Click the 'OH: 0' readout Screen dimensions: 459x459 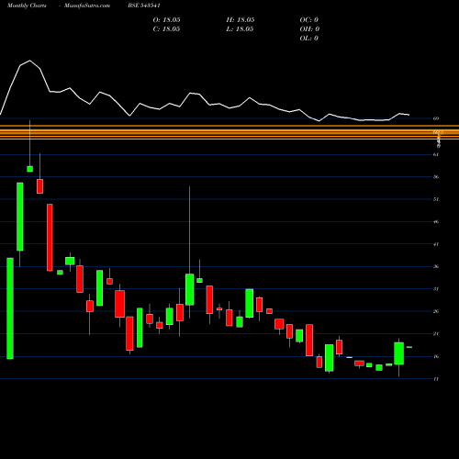[x=309, y=29]
